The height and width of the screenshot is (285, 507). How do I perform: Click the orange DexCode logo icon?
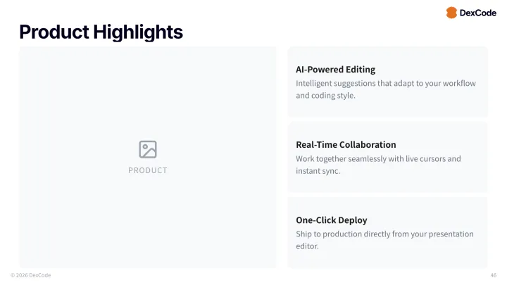click(x=451, y=13)
